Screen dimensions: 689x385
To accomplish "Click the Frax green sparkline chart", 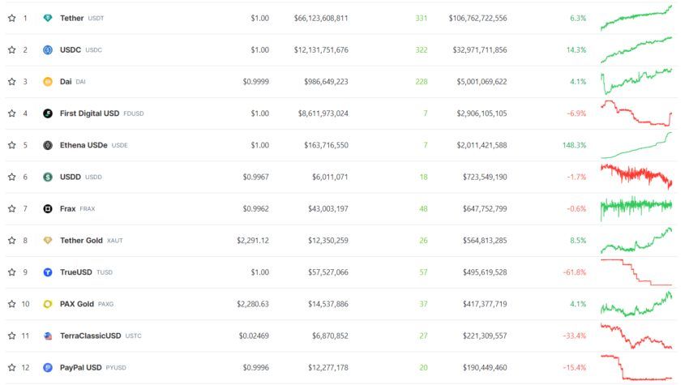I will point(636,207).
